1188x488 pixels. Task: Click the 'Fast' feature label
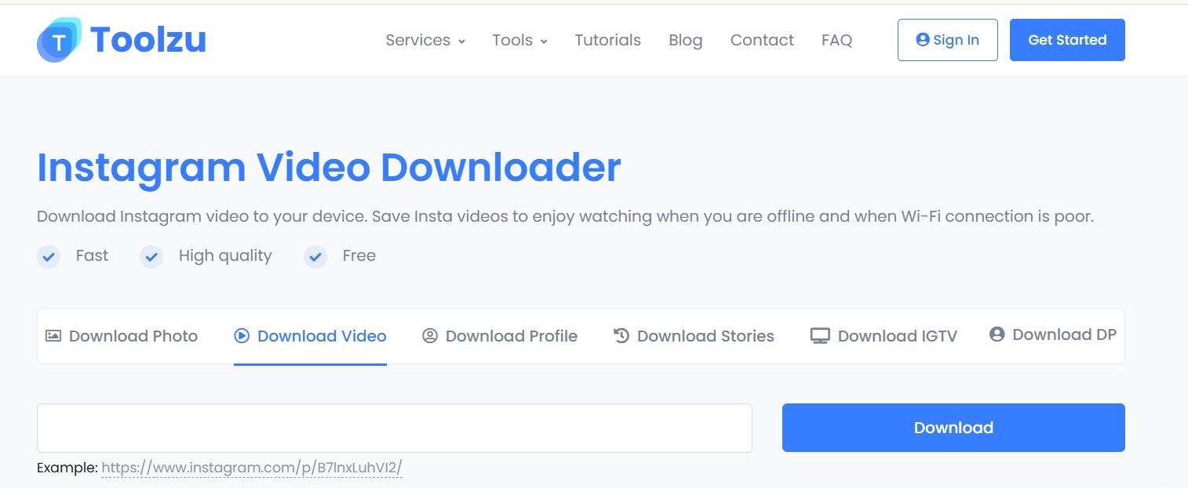92,255
